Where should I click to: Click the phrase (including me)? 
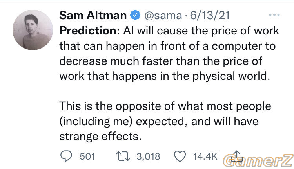[x=96, y=122]
